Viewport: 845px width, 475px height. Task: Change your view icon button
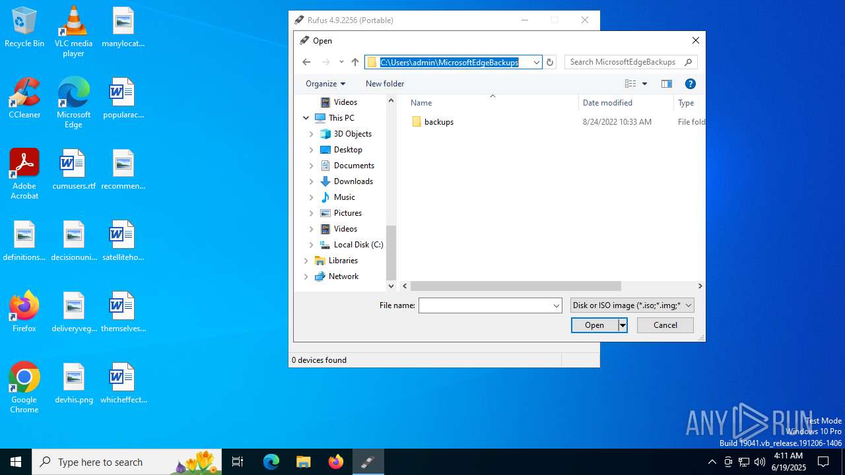pyautogui.click(x=630, y=84)
